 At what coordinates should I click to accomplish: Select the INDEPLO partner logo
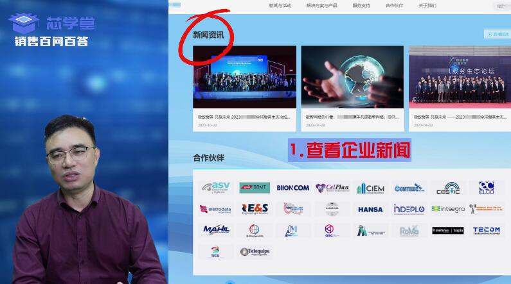(409, 209)
